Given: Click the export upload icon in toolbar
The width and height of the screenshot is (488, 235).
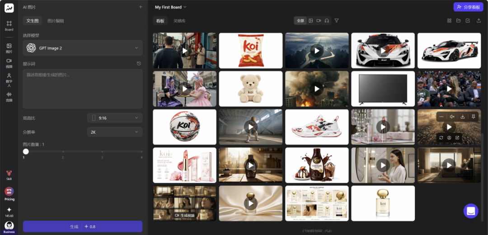Looking at the screenshot, I should (x=479, y=20).
